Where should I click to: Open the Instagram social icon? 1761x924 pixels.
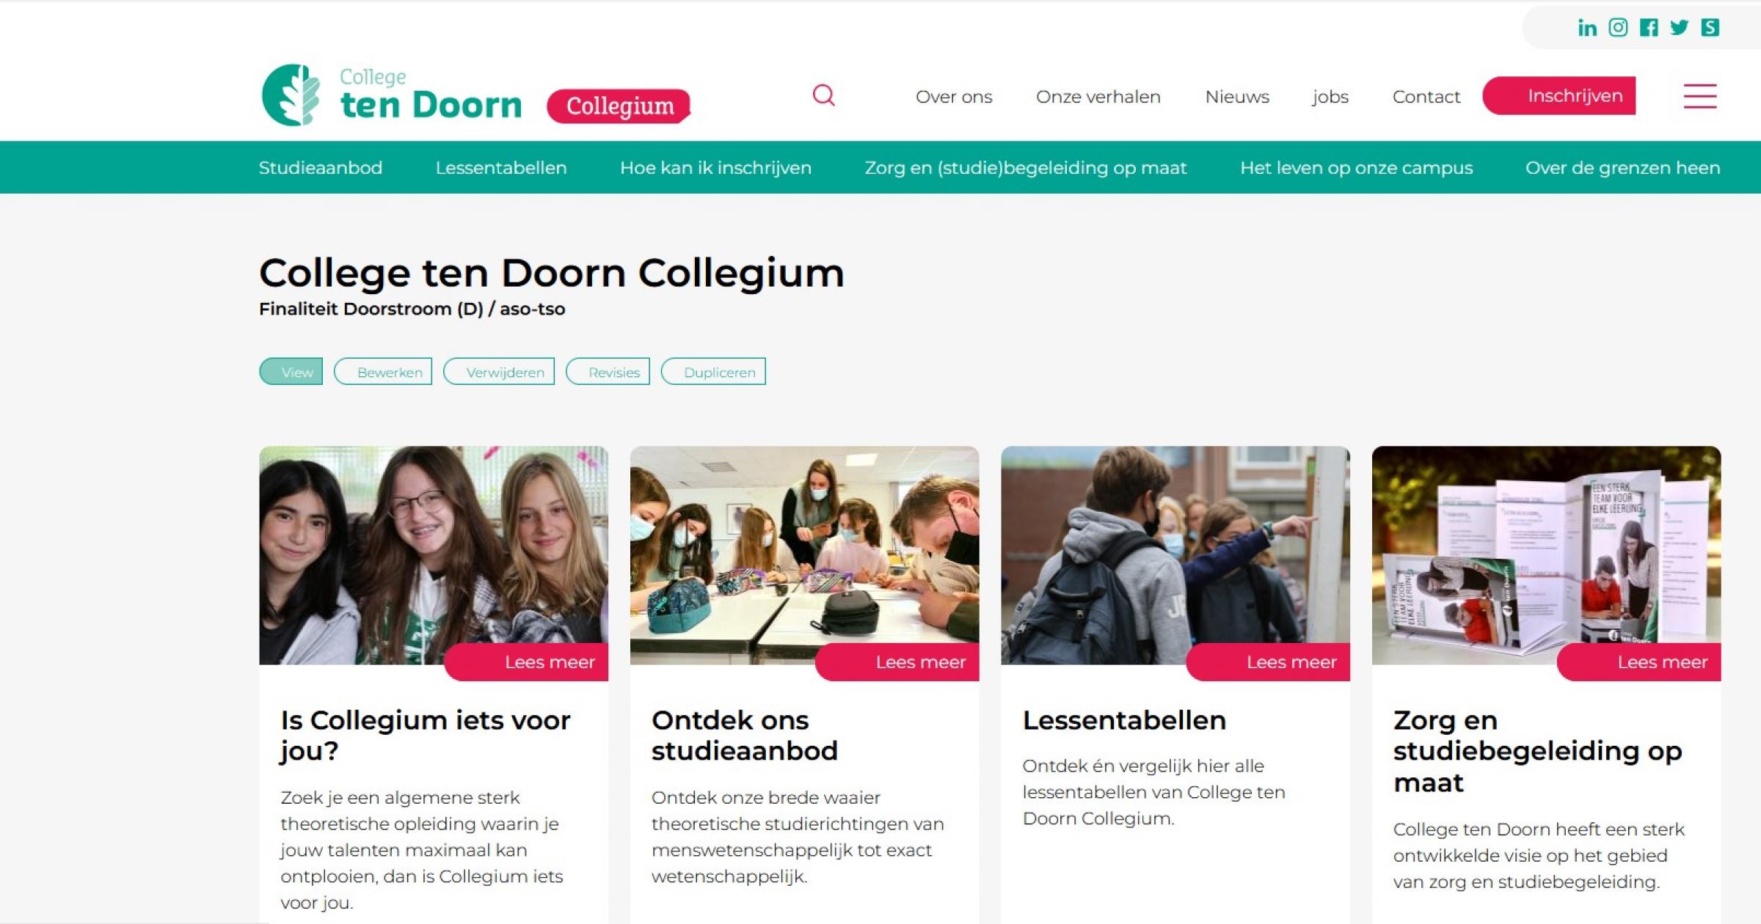[x=1618, y=27]
